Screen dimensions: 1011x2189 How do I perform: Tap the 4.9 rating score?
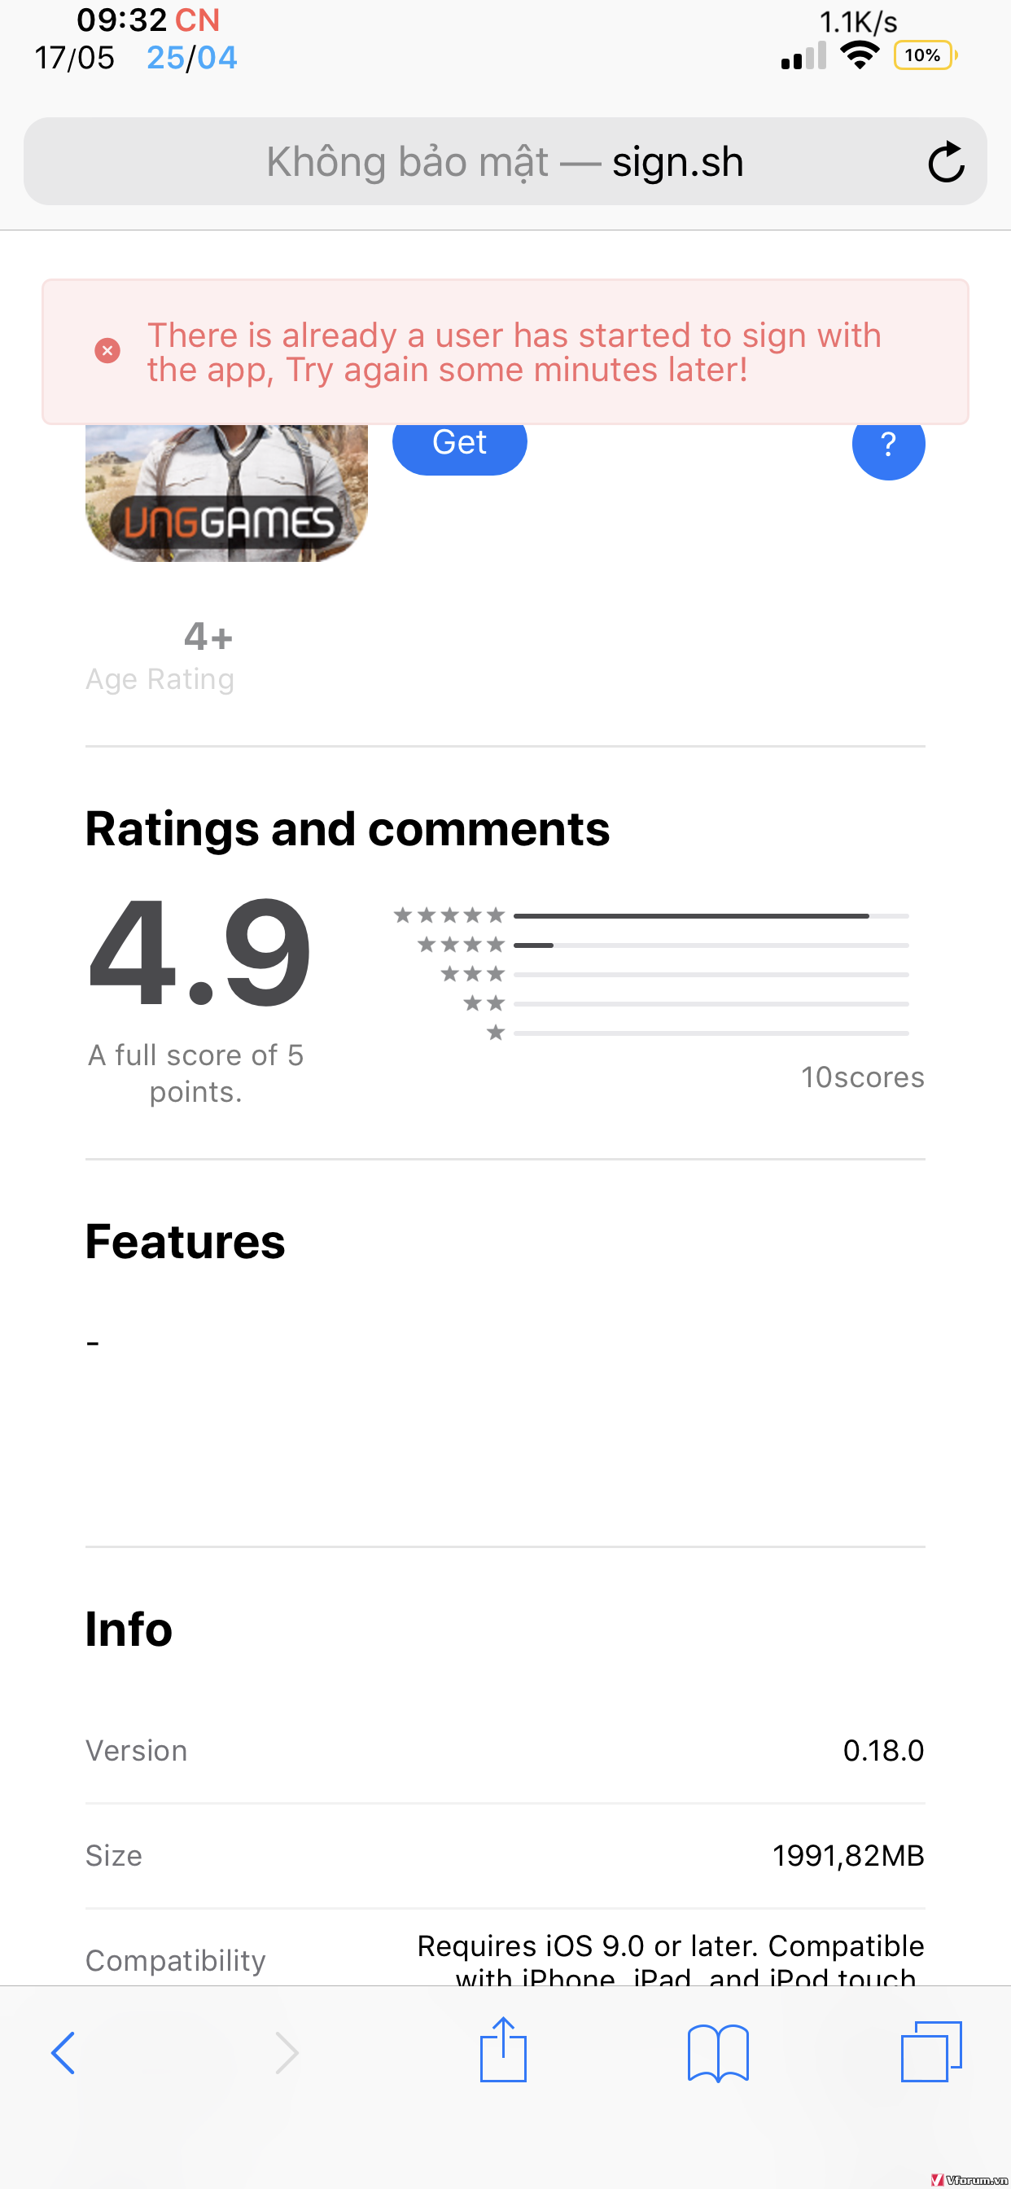point(199,954)
